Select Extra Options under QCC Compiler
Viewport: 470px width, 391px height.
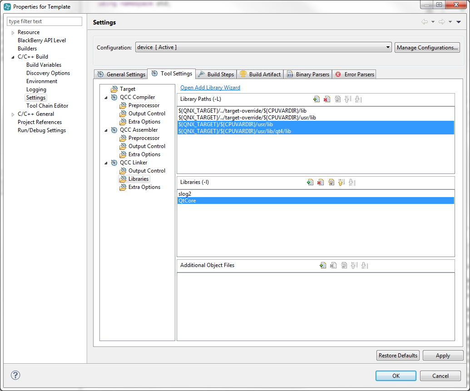(x=144, y=122)
